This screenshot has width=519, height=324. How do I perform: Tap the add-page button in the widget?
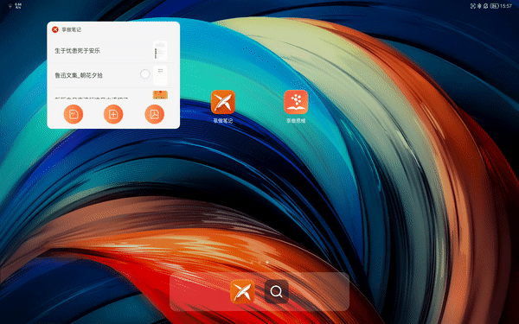click(x=113, y=114)
